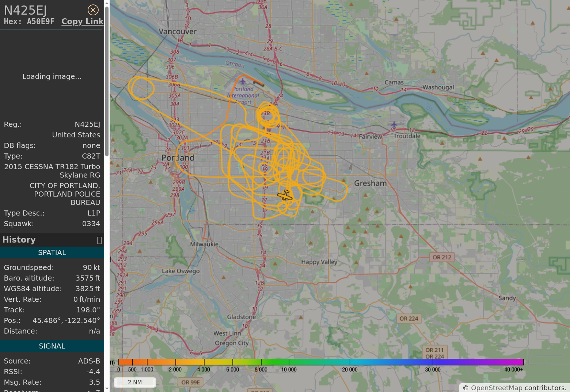The width and height of the screenshot is (570, 392).
Task: Click the SIGNAL section header
Action: [x=52, y=346]
